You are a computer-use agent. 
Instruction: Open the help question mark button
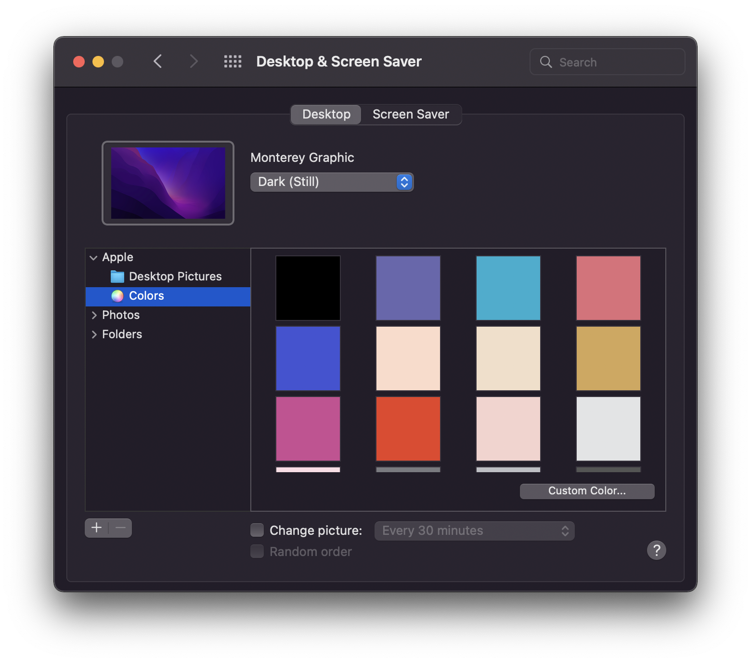coord(656,550)
